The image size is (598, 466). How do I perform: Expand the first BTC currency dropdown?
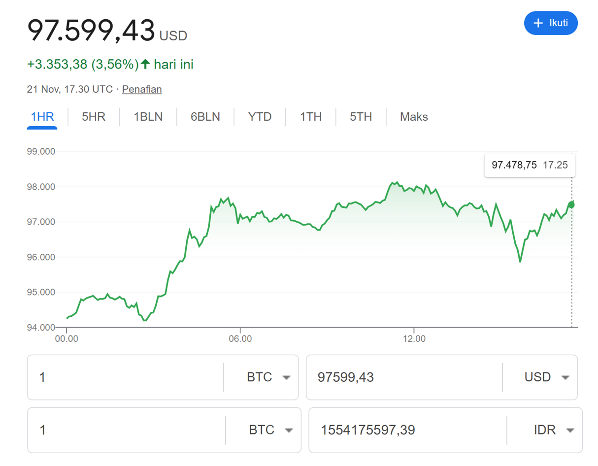tap(267, 377)
